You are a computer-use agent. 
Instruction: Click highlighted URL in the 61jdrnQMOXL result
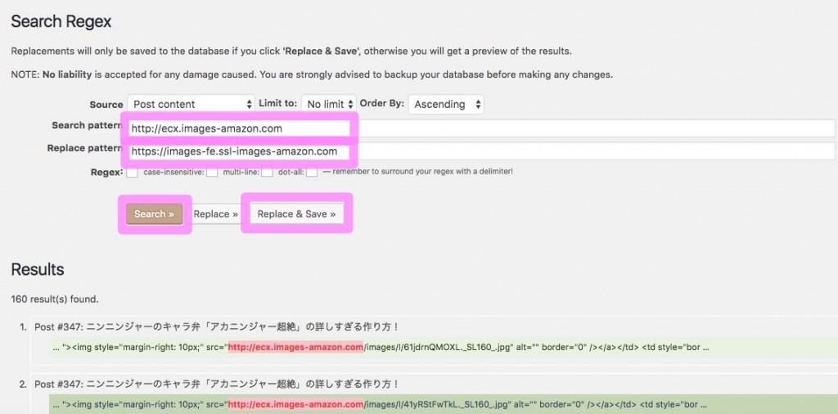[x=295, y=347]
